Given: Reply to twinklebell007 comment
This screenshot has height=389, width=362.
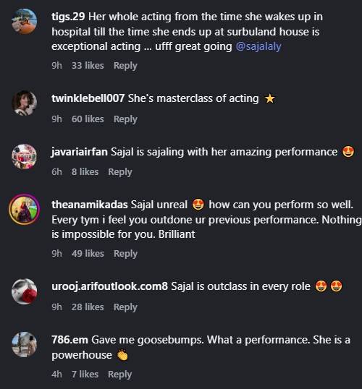Looking at the screenshot, I should tap(125, 119).
